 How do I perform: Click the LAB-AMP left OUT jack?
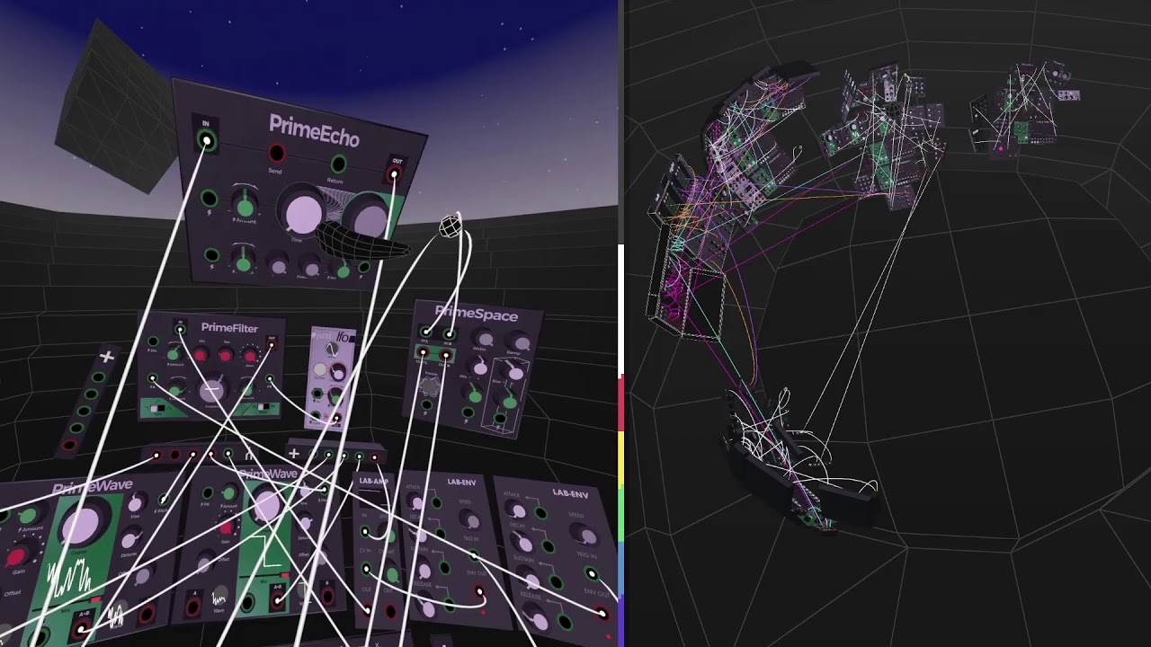tap(367, 610)
